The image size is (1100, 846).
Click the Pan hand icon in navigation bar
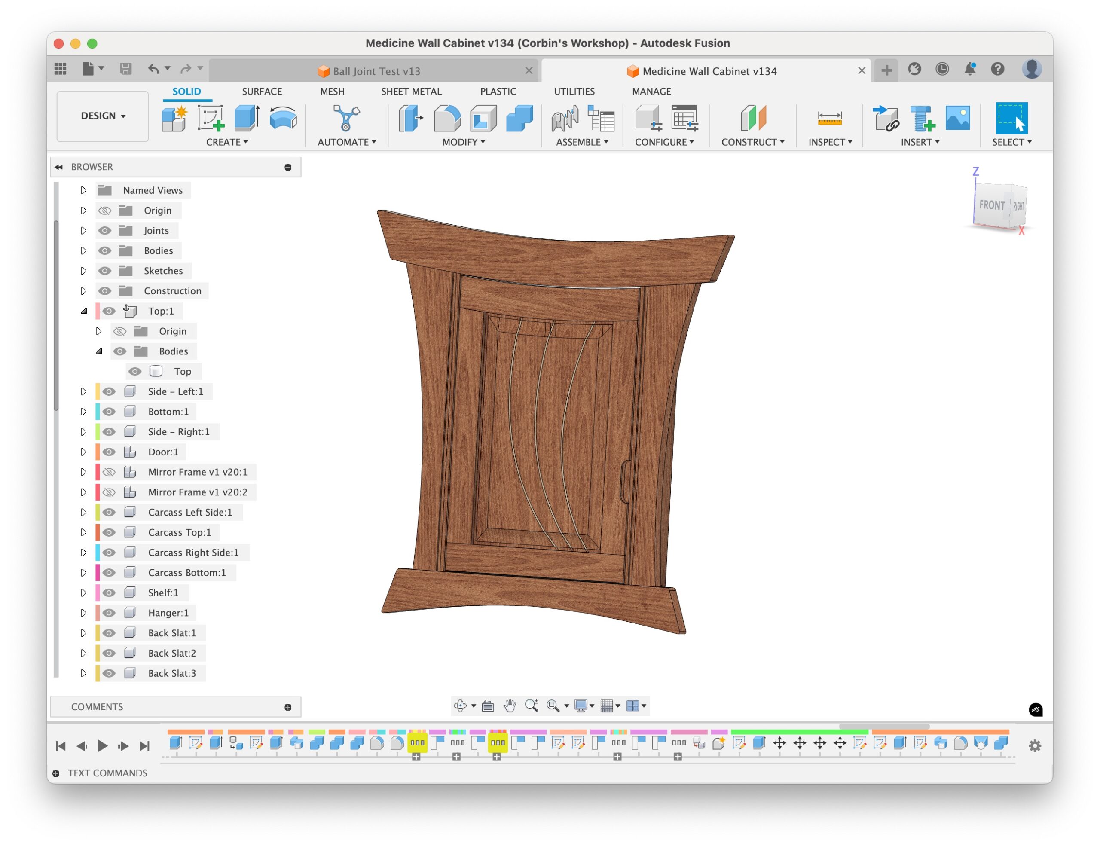(x=510, y=706)
